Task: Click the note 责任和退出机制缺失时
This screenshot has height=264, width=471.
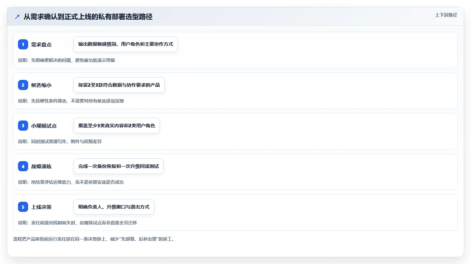Action: (78, 223)
